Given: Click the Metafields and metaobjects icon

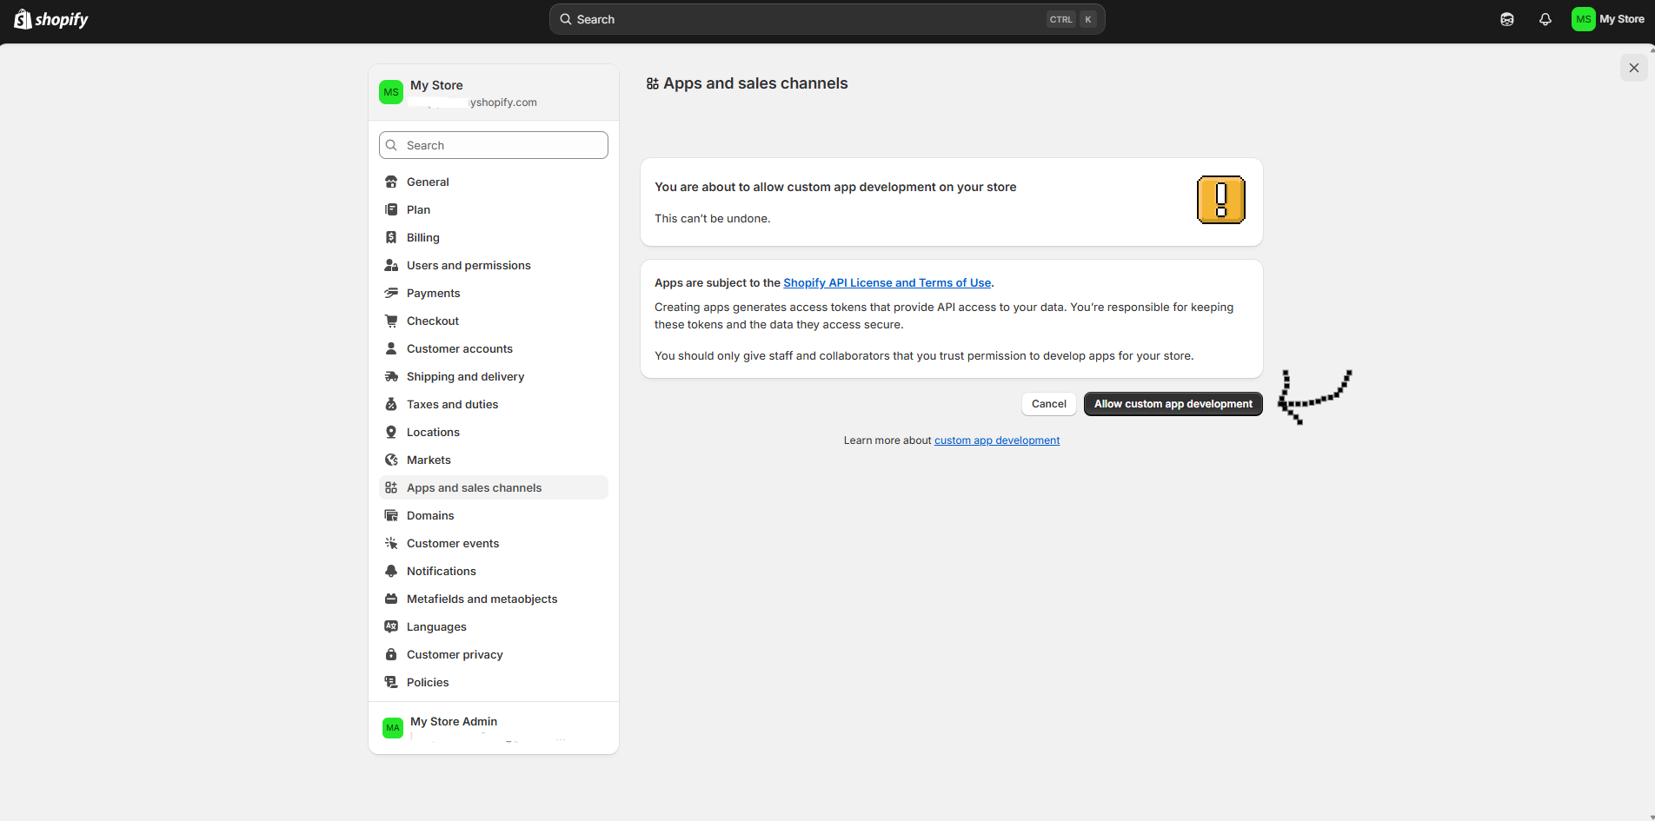Looking at the screenshot, I should pyautogui.click(x=391, y=599).
